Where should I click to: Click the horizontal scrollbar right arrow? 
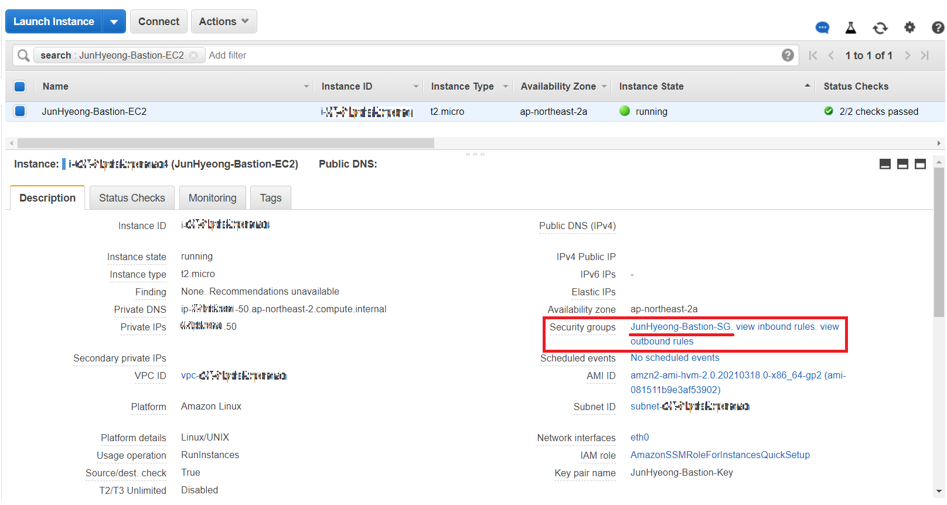(939, 143)
